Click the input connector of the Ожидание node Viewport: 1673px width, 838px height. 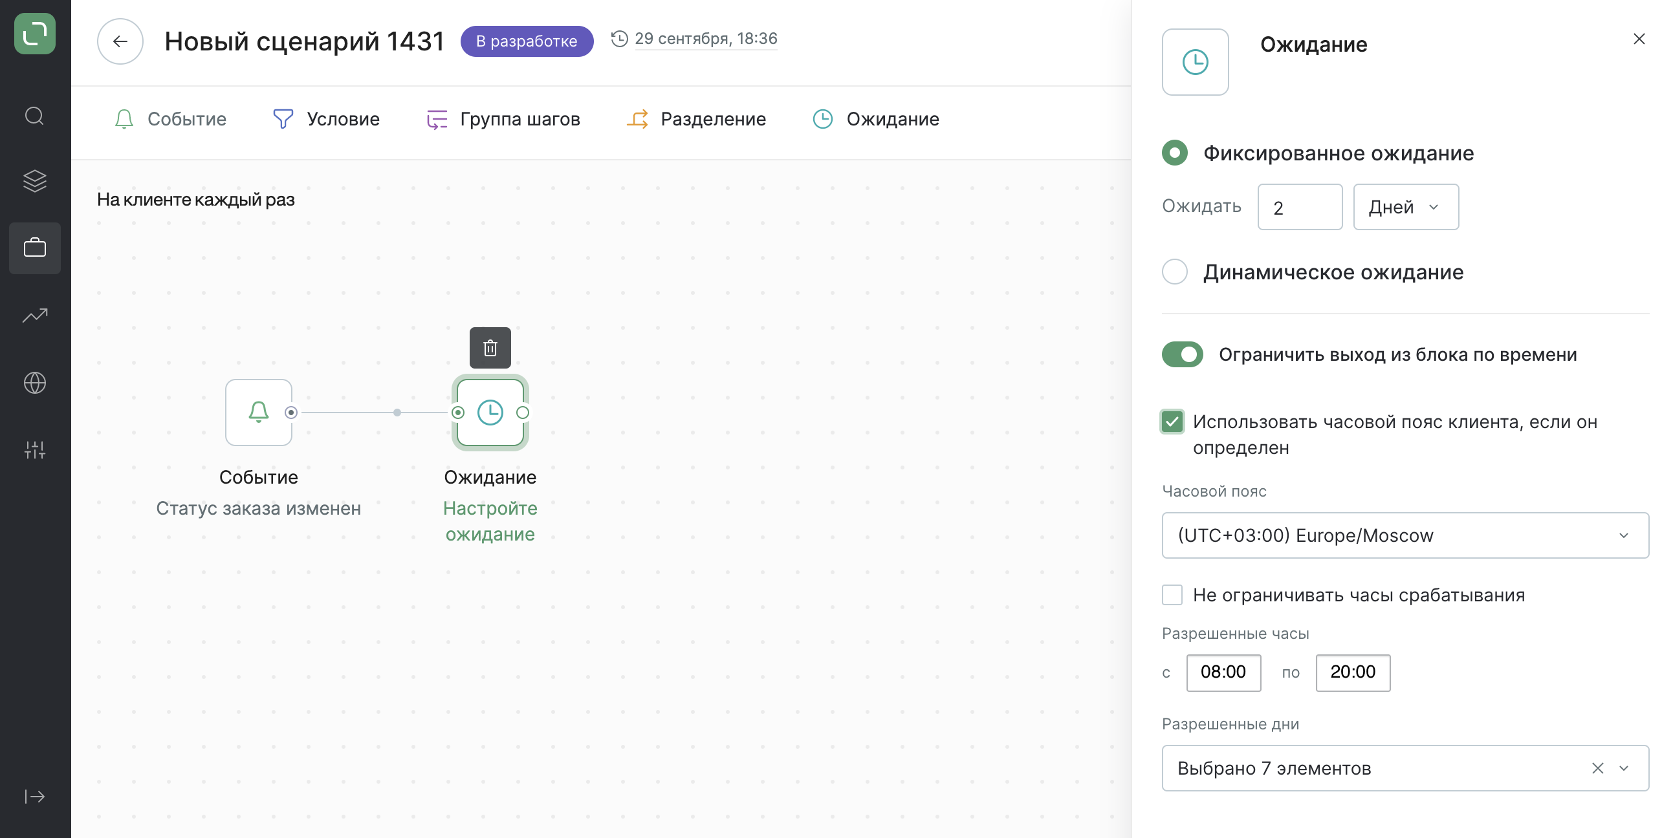tap(458, 412)
